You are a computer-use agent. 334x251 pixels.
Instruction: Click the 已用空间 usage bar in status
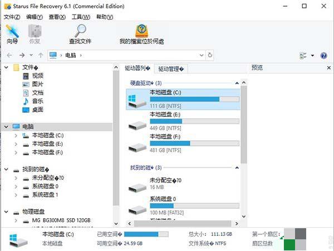(x=146, y=234)
